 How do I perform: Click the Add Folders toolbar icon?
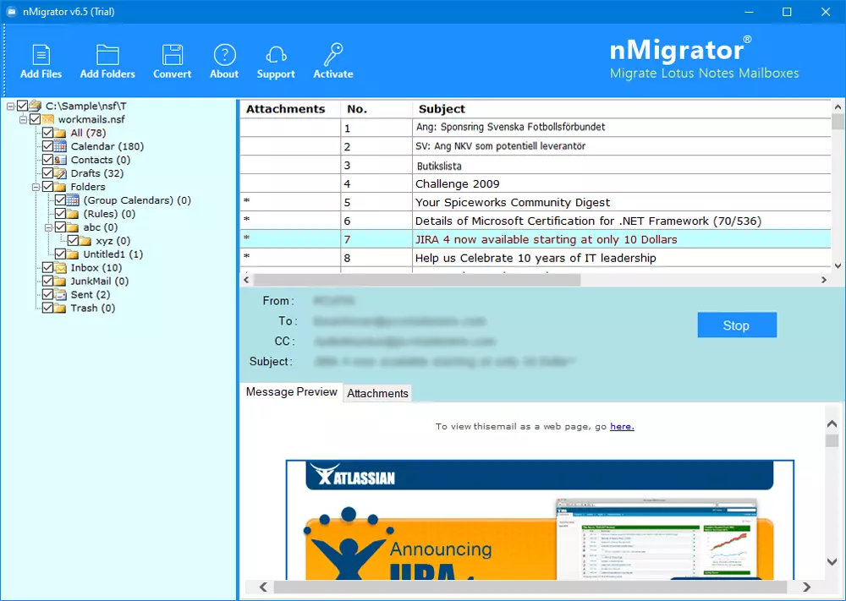tap(108, 55)
